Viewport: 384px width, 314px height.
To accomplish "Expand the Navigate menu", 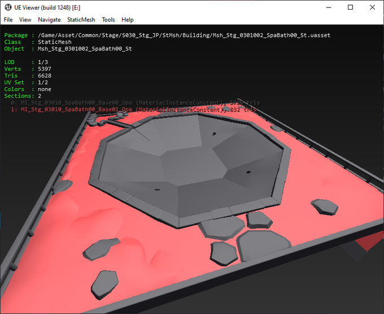I will (49, 20).
